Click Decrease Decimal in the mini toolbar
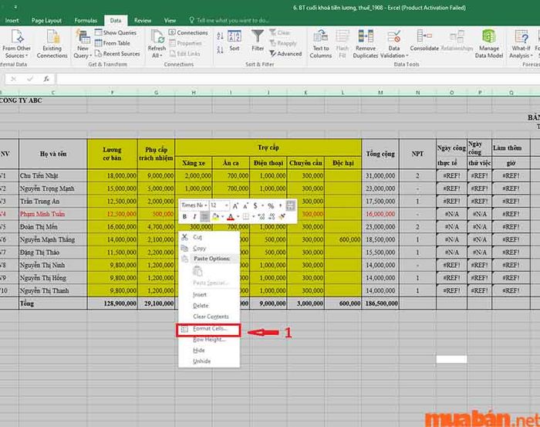 [x=272, y=216]
